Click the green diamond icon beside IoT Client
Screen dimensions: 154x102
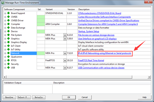[x=9, y=46]
